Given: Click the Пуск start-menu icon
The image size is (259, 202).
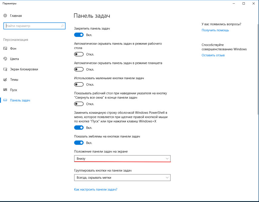Looking at the screenshot, I should pos(5,90).
